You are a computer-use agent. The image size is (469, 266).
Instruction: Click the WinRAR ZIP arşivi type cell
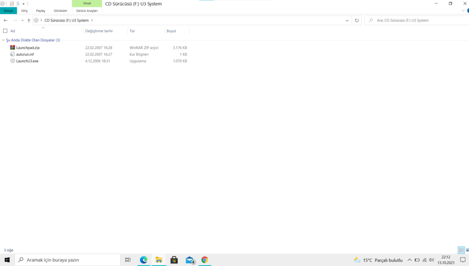point(144,47)
